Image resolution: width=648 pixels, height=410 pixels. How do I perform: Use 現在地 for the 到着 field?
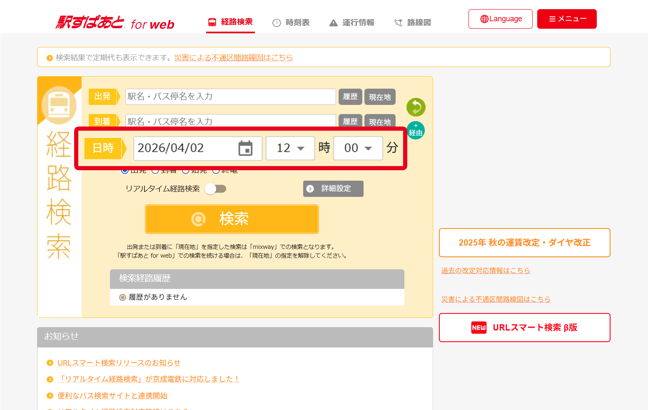(x=380, y=121)
